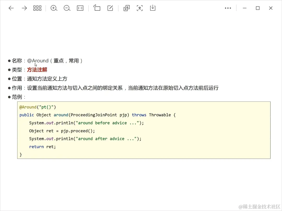
Task: Click the word 'throws' in the method signature
Action: pos(139,115)
